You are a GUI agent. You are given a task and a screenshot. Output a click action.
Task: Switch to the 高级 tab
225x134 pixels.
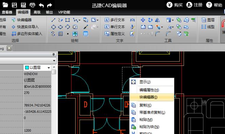(x=37, y=12)
